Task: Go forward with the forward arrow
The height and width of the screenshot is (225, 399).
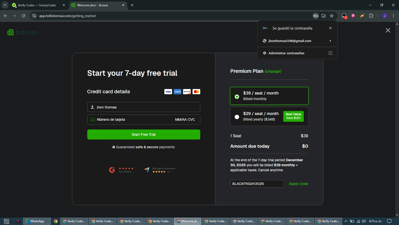Action: [14, 16]
